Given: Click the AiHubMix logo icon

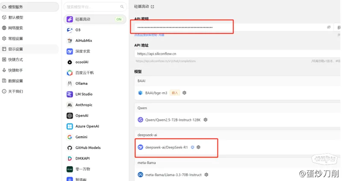Looking at the screenshot, I should pyautogui.click(x=70, y=41).
